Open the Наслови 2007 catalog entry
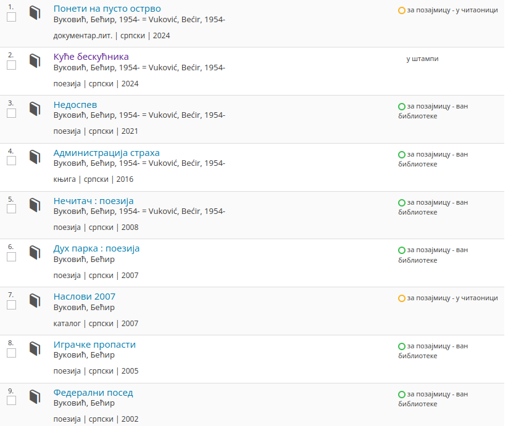 84,297
